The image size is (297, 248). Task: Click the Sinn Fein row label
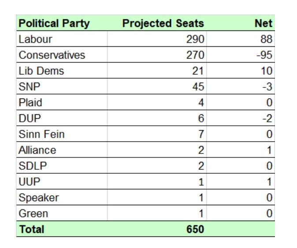coord(62,134)
